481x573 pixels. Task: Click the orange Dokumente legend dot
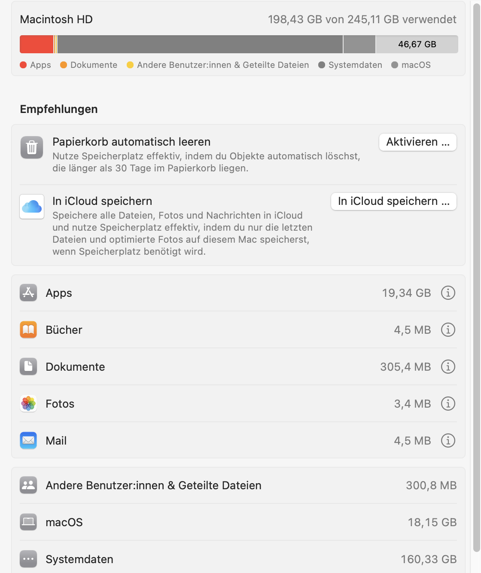[x=64, y=65]
